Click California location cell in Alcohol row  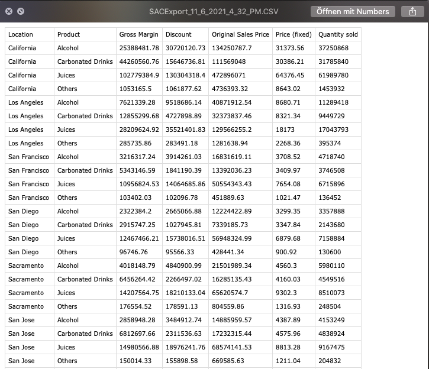click(x=22, y=48)
